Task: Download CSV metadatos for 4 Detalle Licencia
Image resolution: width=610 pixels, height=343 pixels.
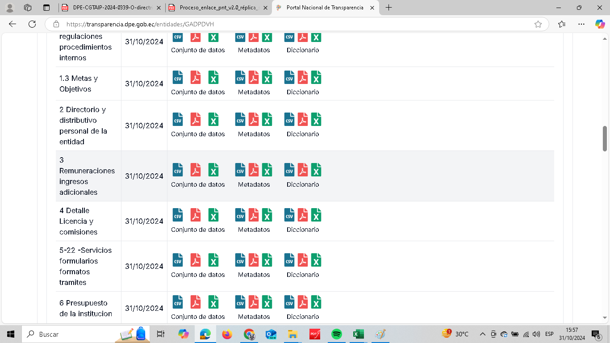Action: coord(240,215)
